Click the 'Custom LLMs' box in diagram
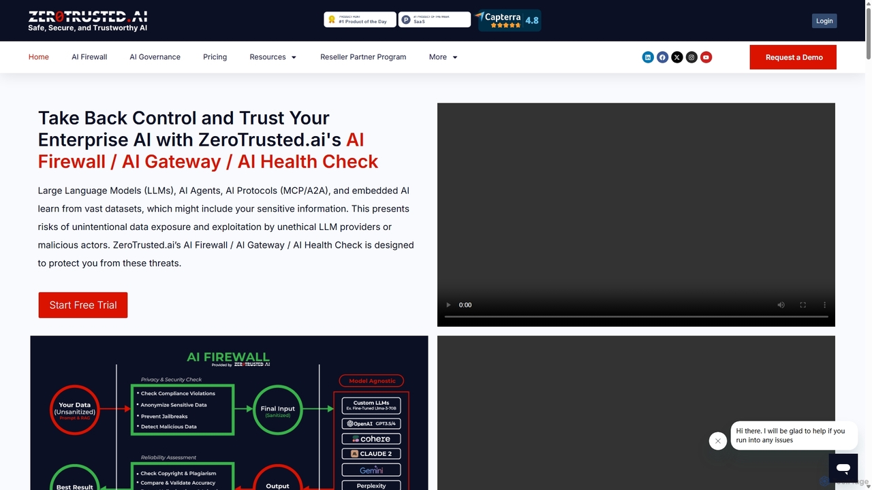Viewport: 872px width, 490px height. (x=371, y=406)
